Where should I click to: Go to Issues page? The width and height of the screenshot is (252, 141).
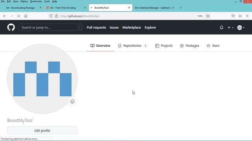click(x=114, y=27)
